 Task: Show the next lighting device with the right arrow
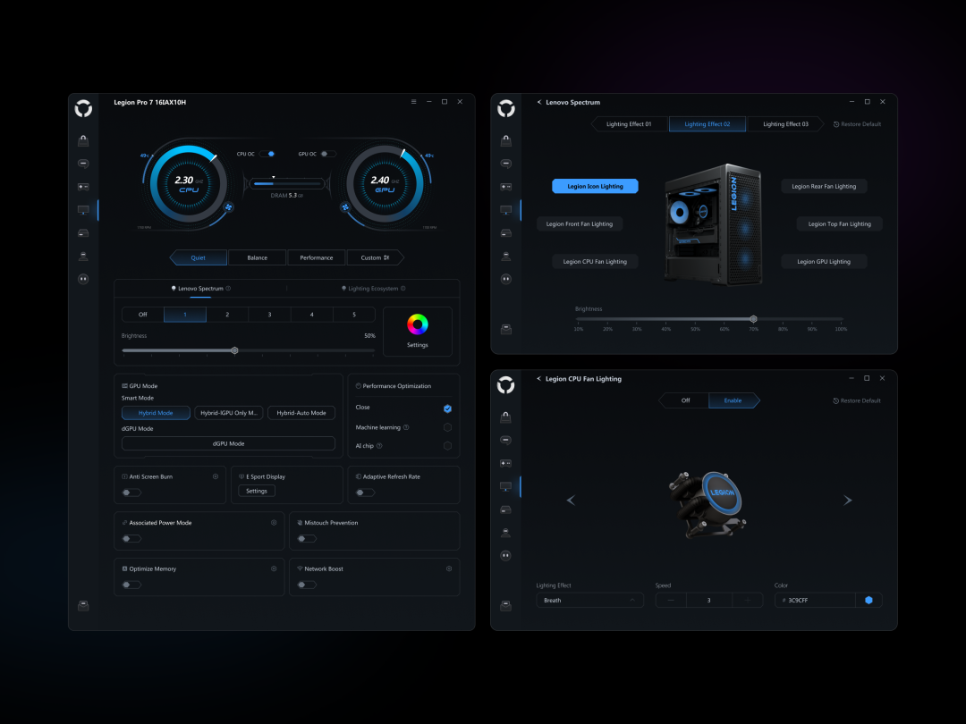(x=848, y=500)
